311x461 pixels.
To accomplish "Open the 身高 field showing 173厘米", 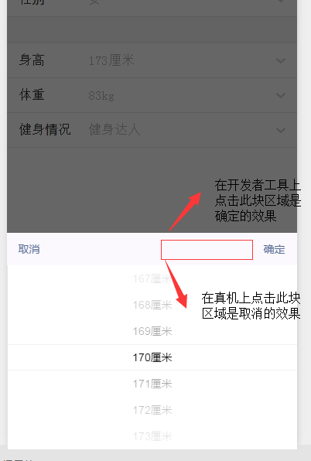I will coord(152,60).
